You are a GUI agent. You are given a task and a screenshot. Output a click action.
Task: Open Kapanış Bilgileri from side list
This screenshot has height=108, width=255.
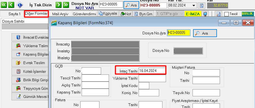[30, 54]
